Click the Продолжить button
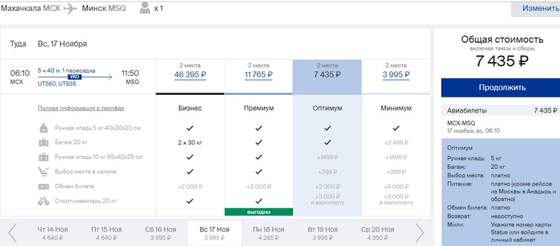This screenshot has width=560, height=246. click(502, 88)
